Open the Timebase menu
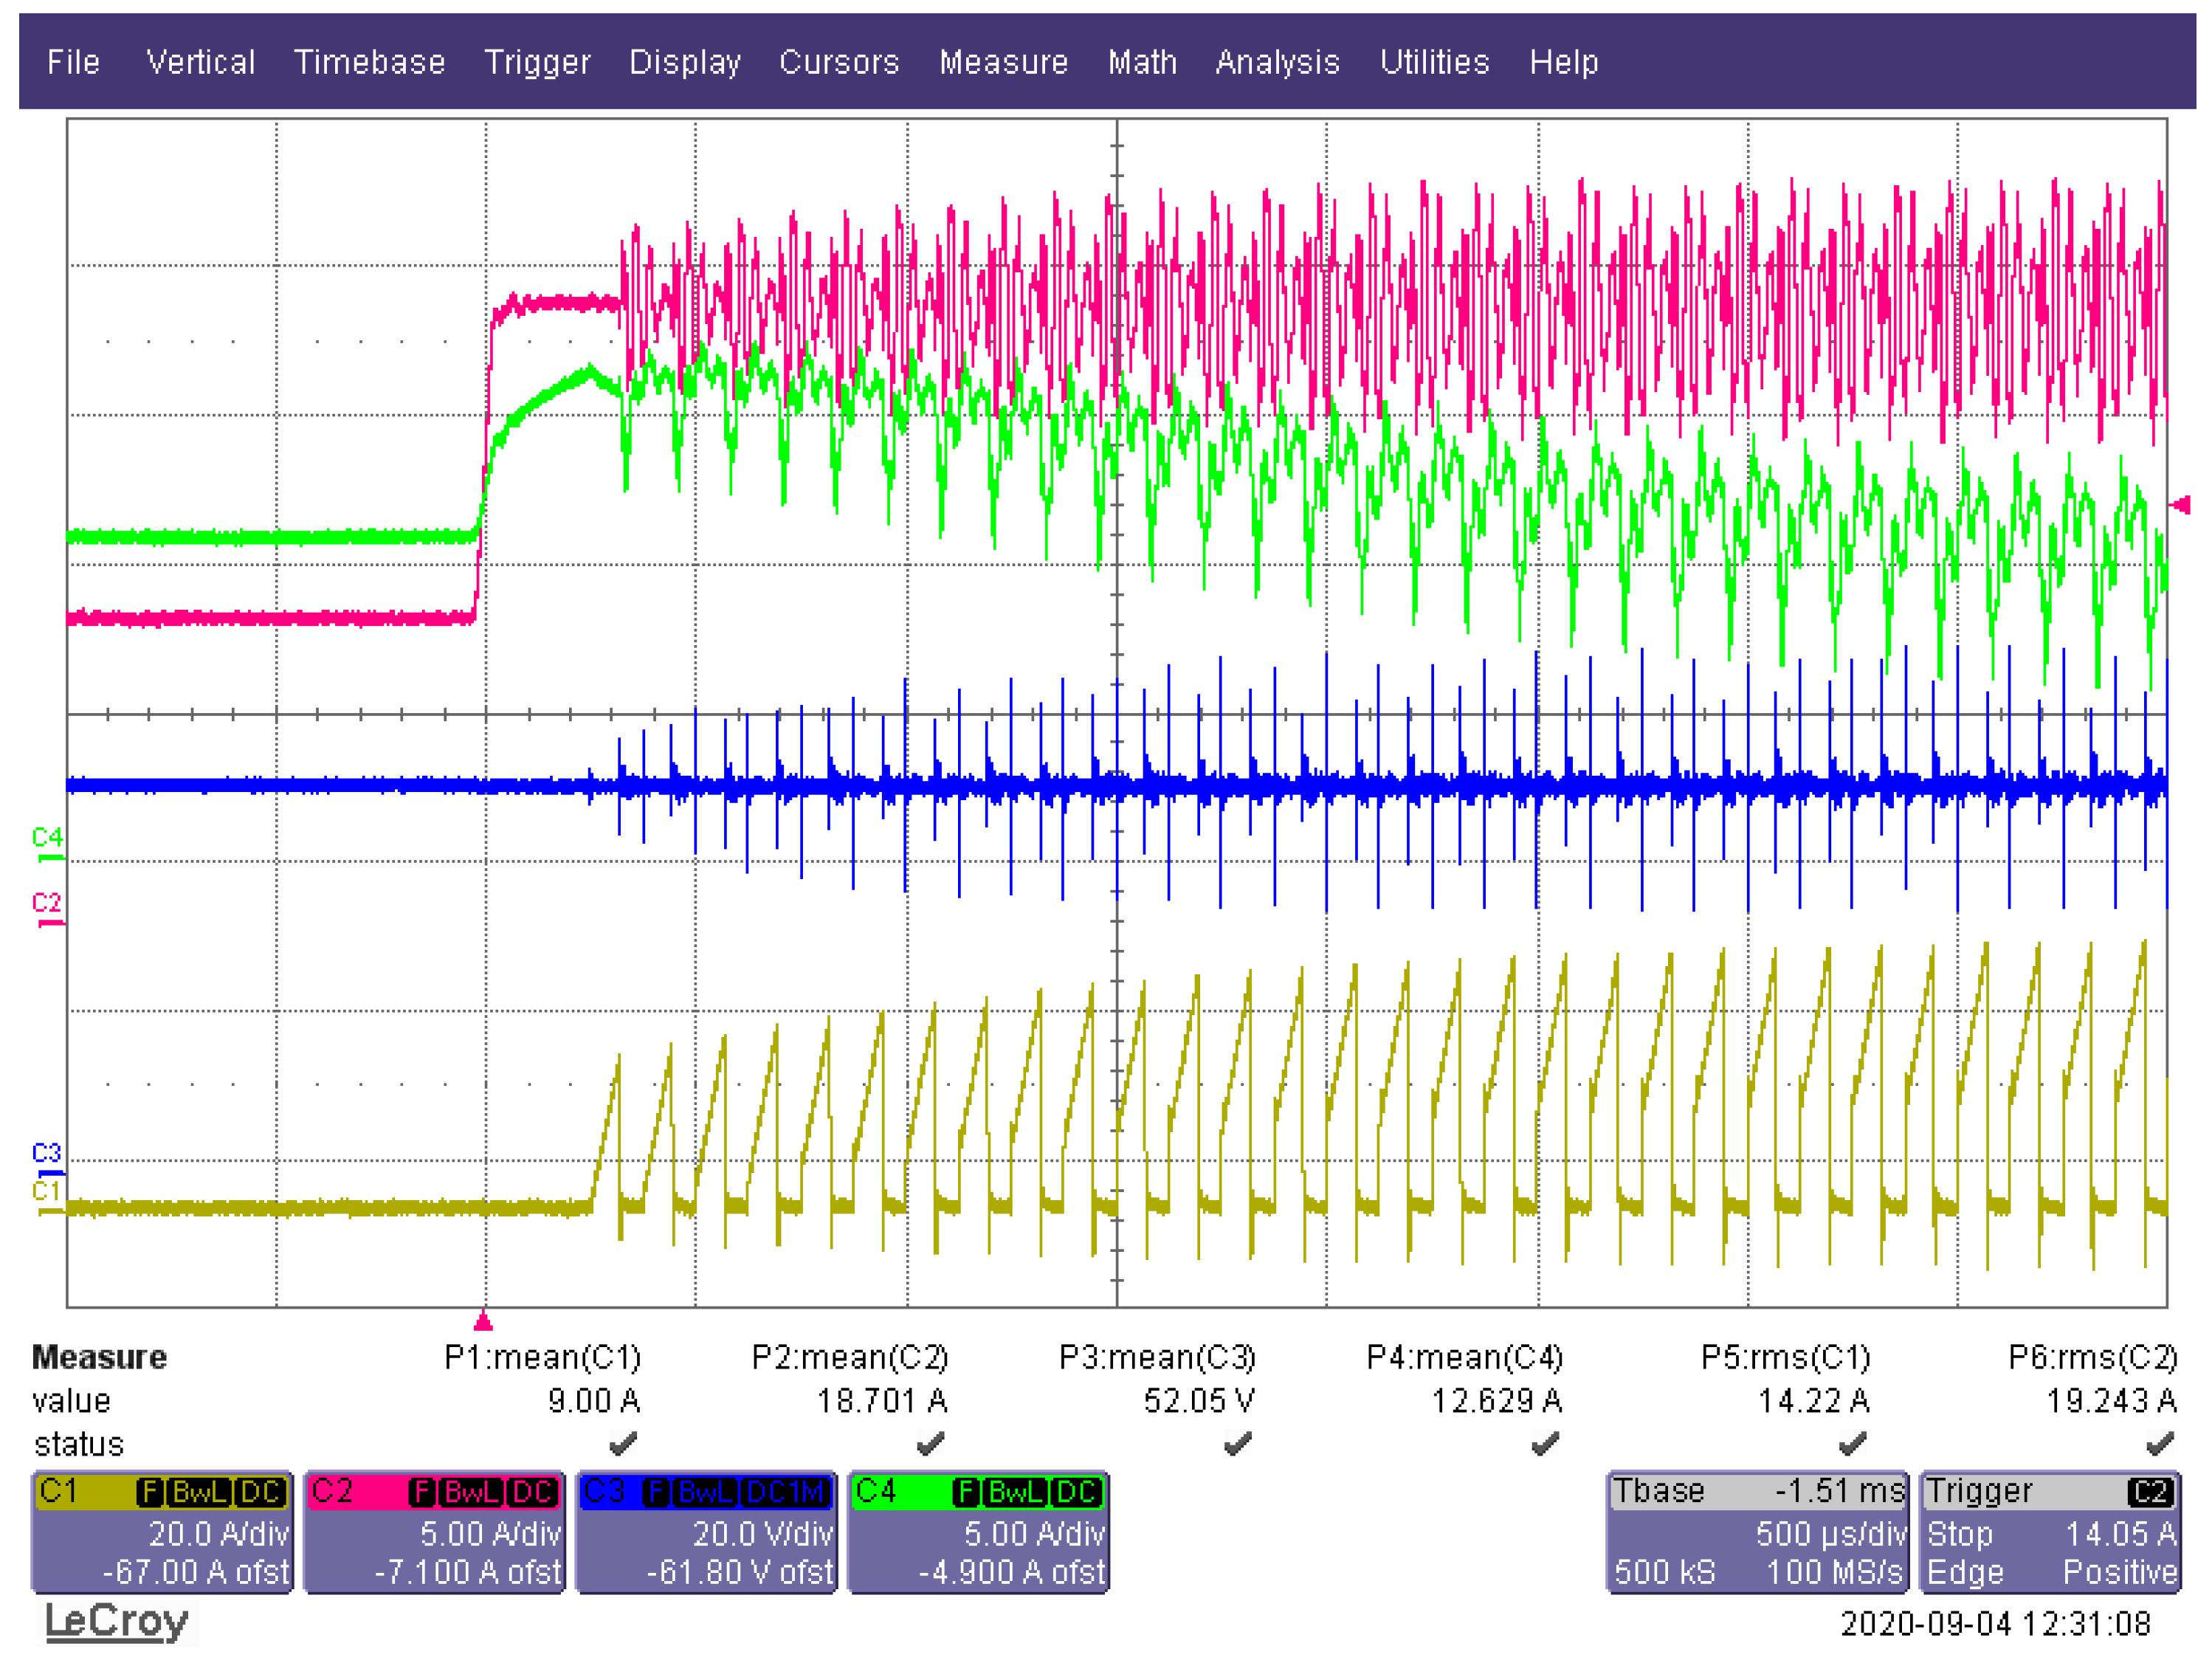 point(369,62)
